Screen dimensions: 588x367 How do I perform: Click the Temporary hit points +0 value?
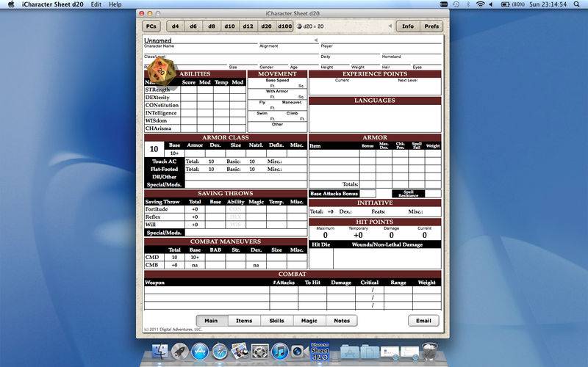tap(358, 235)
